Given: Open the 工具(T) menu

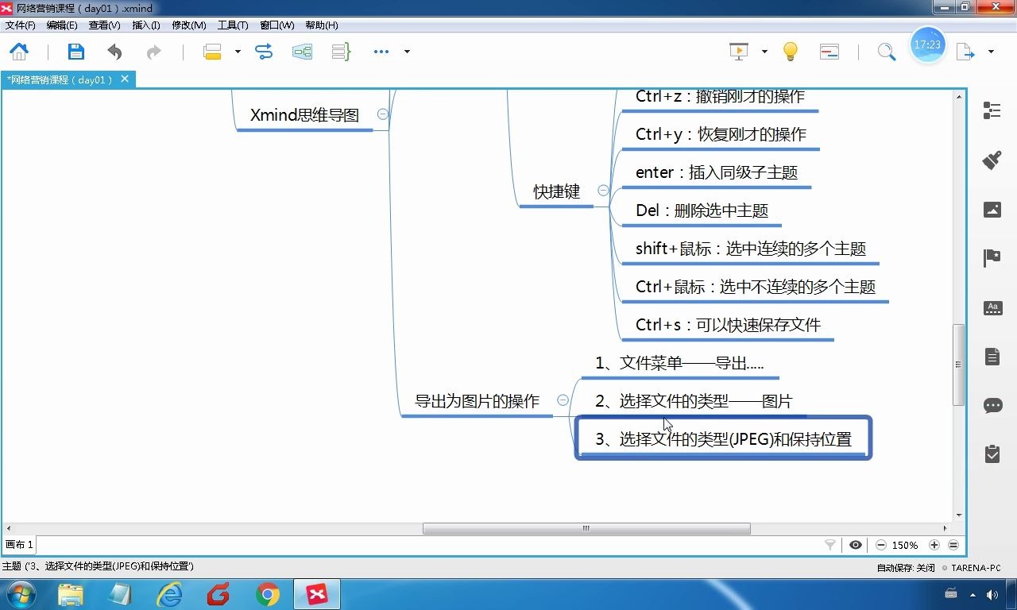Looking at the screenshot, I should click(x=233, y=25).
